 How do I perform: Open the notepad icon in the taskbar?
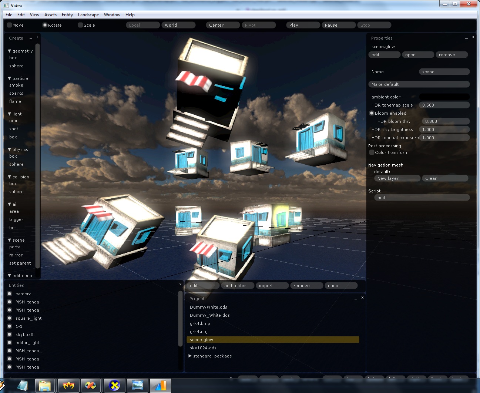point(22,386)
